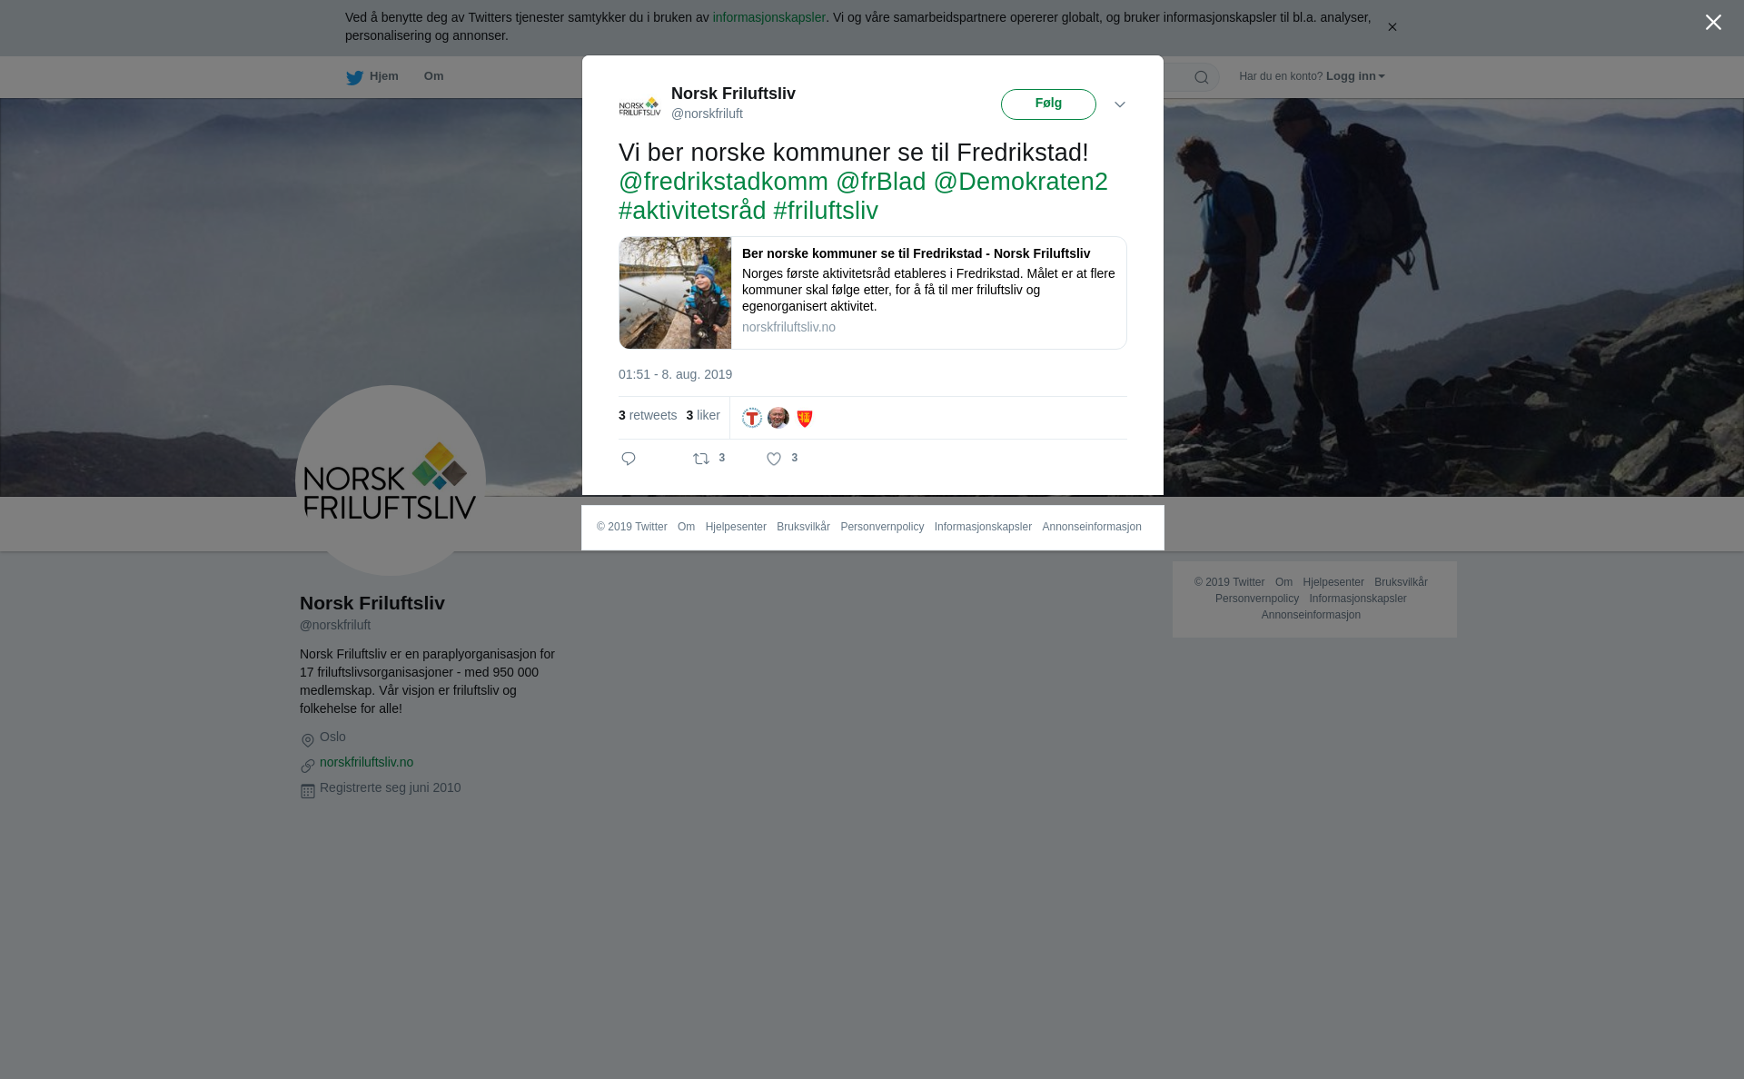The height and width of the screenshot is (1079, 1744).
Task: Like the tweet with heart icon
Action: 774,459
